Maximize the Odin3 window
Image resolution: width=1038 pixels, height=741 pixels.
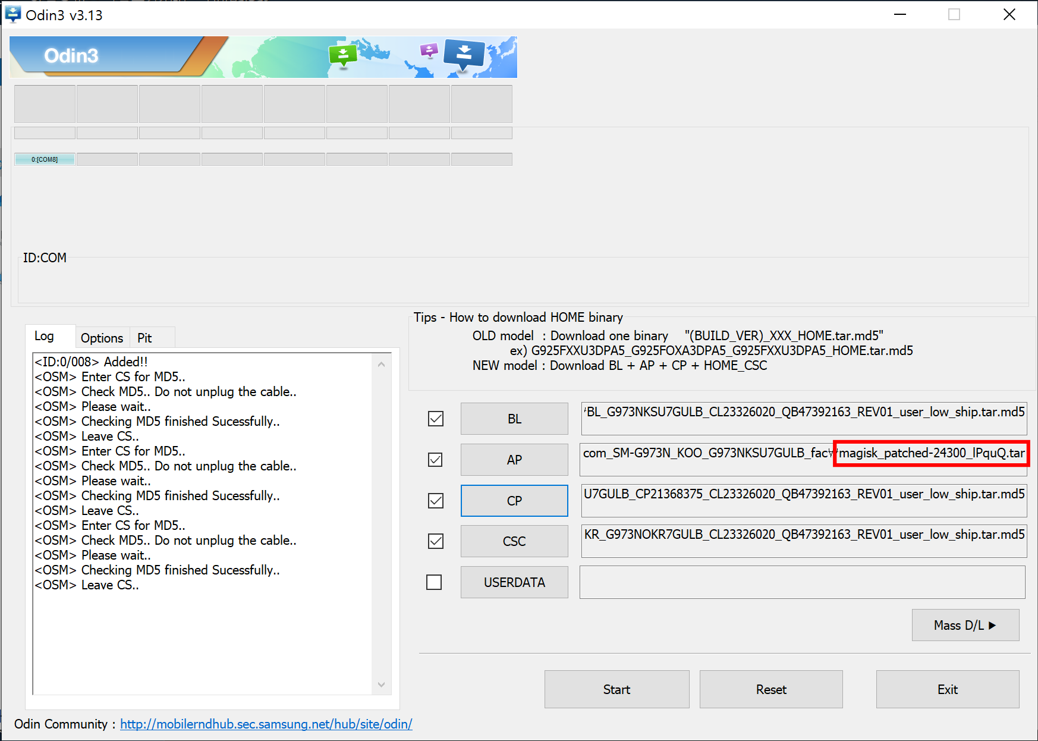(954, 14)
